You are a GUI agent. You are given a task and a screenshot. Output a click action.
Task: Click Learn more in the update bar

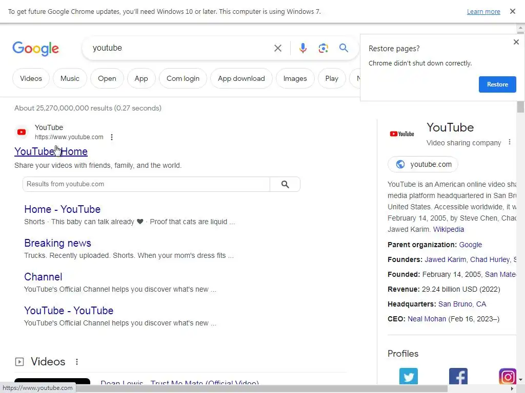click(x=483, y=12)
